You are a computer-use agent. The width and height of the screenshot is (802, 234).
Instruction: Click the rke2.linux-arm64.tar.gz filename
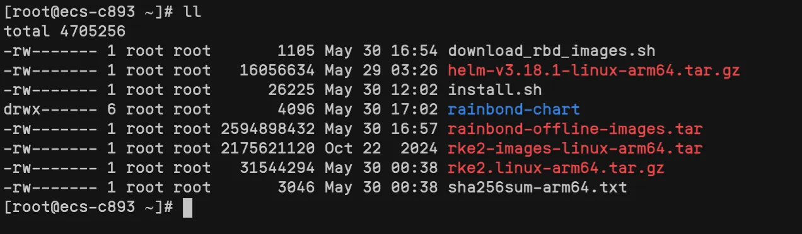[x=555, y=169]
